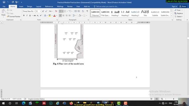Sort the selected paragraphs

coord(83,11)
